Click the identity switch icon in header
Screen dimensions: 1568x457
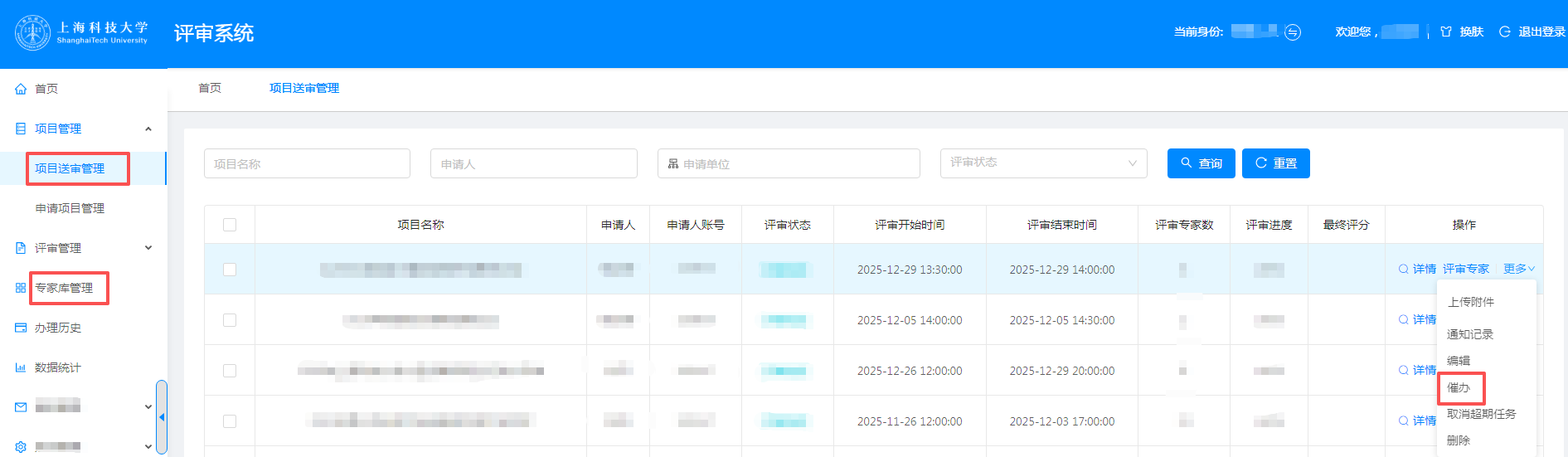pos(1293,32)
